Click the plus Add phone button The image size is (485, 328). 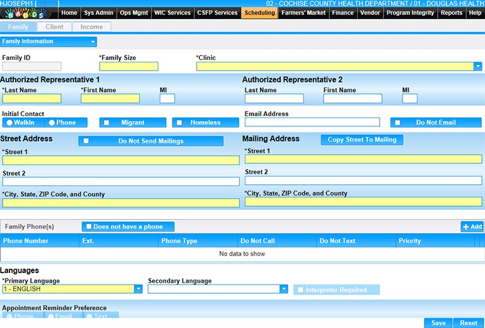tap(472, 226)
